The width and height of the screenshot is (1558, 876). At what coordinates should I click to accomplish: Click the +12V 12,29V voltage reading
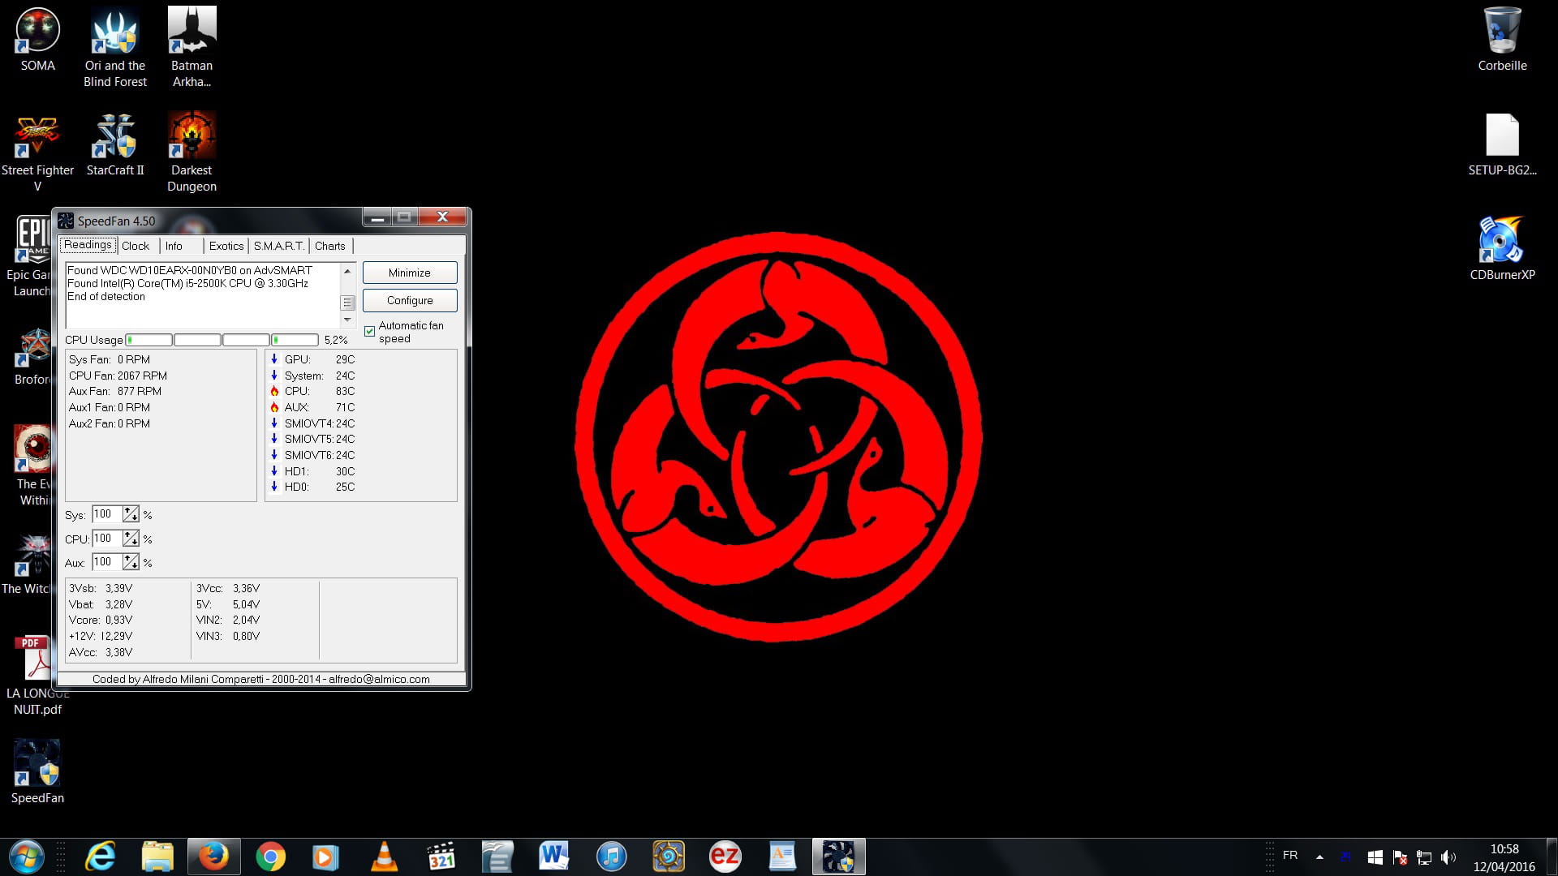101,636
